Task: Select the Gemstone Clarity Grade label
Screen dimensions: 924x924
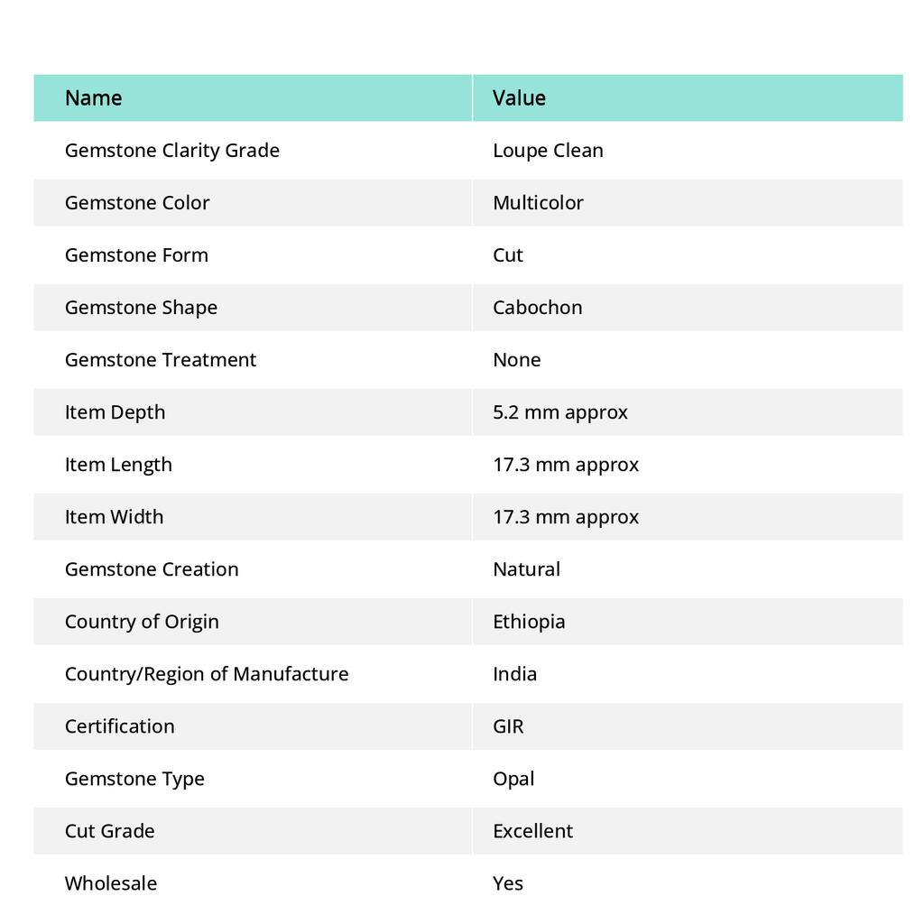Action: (x=172, y=151)
